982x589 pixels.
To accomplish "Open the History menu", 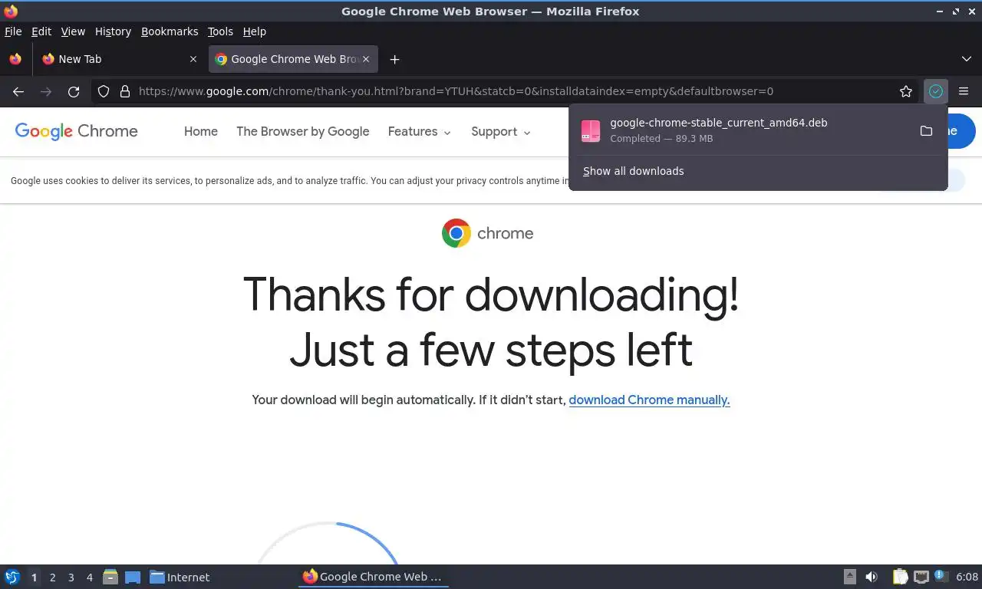I will pos(114,31).
